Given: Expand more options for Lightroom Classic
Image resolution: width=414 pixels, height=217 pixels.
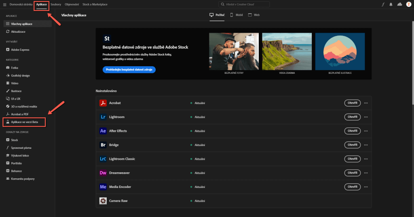Looking at the screenshot, I should tap(365, 159).
